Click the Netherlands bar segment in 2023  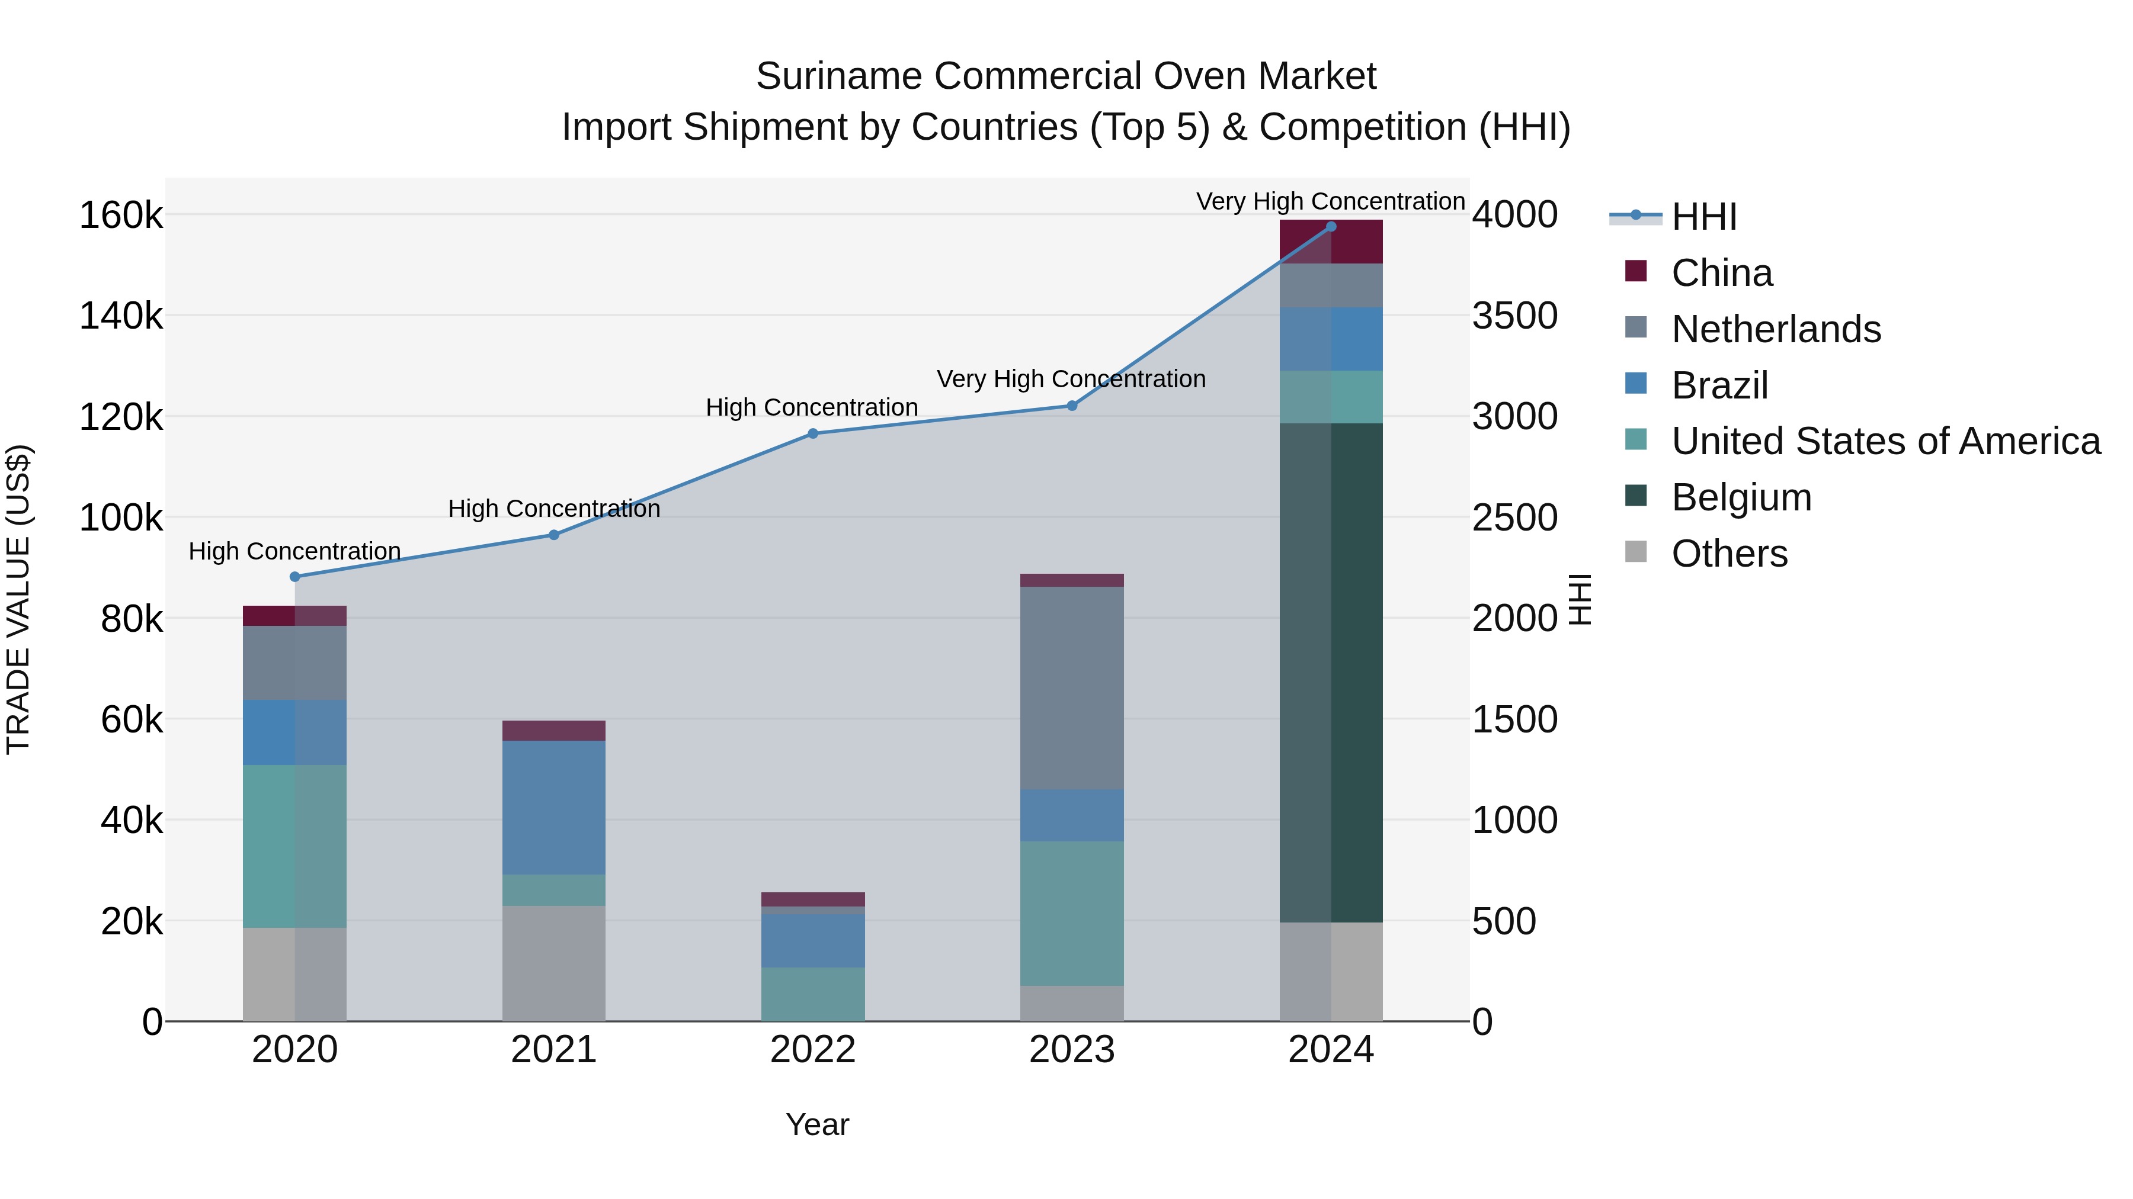click(x=1071, y=687)
